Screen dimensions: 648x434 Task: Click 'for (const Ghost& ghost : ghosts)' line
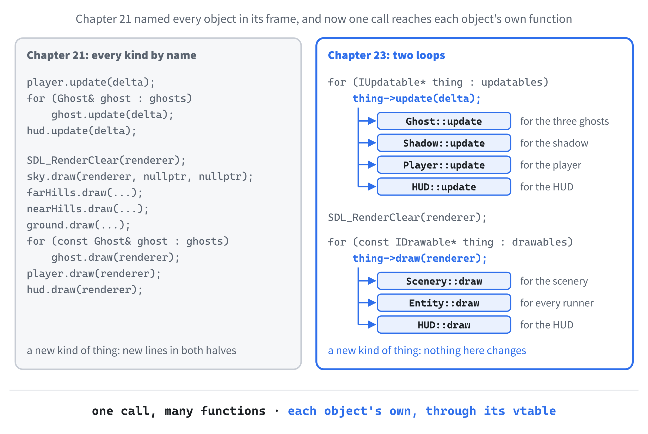coord(128,241)
